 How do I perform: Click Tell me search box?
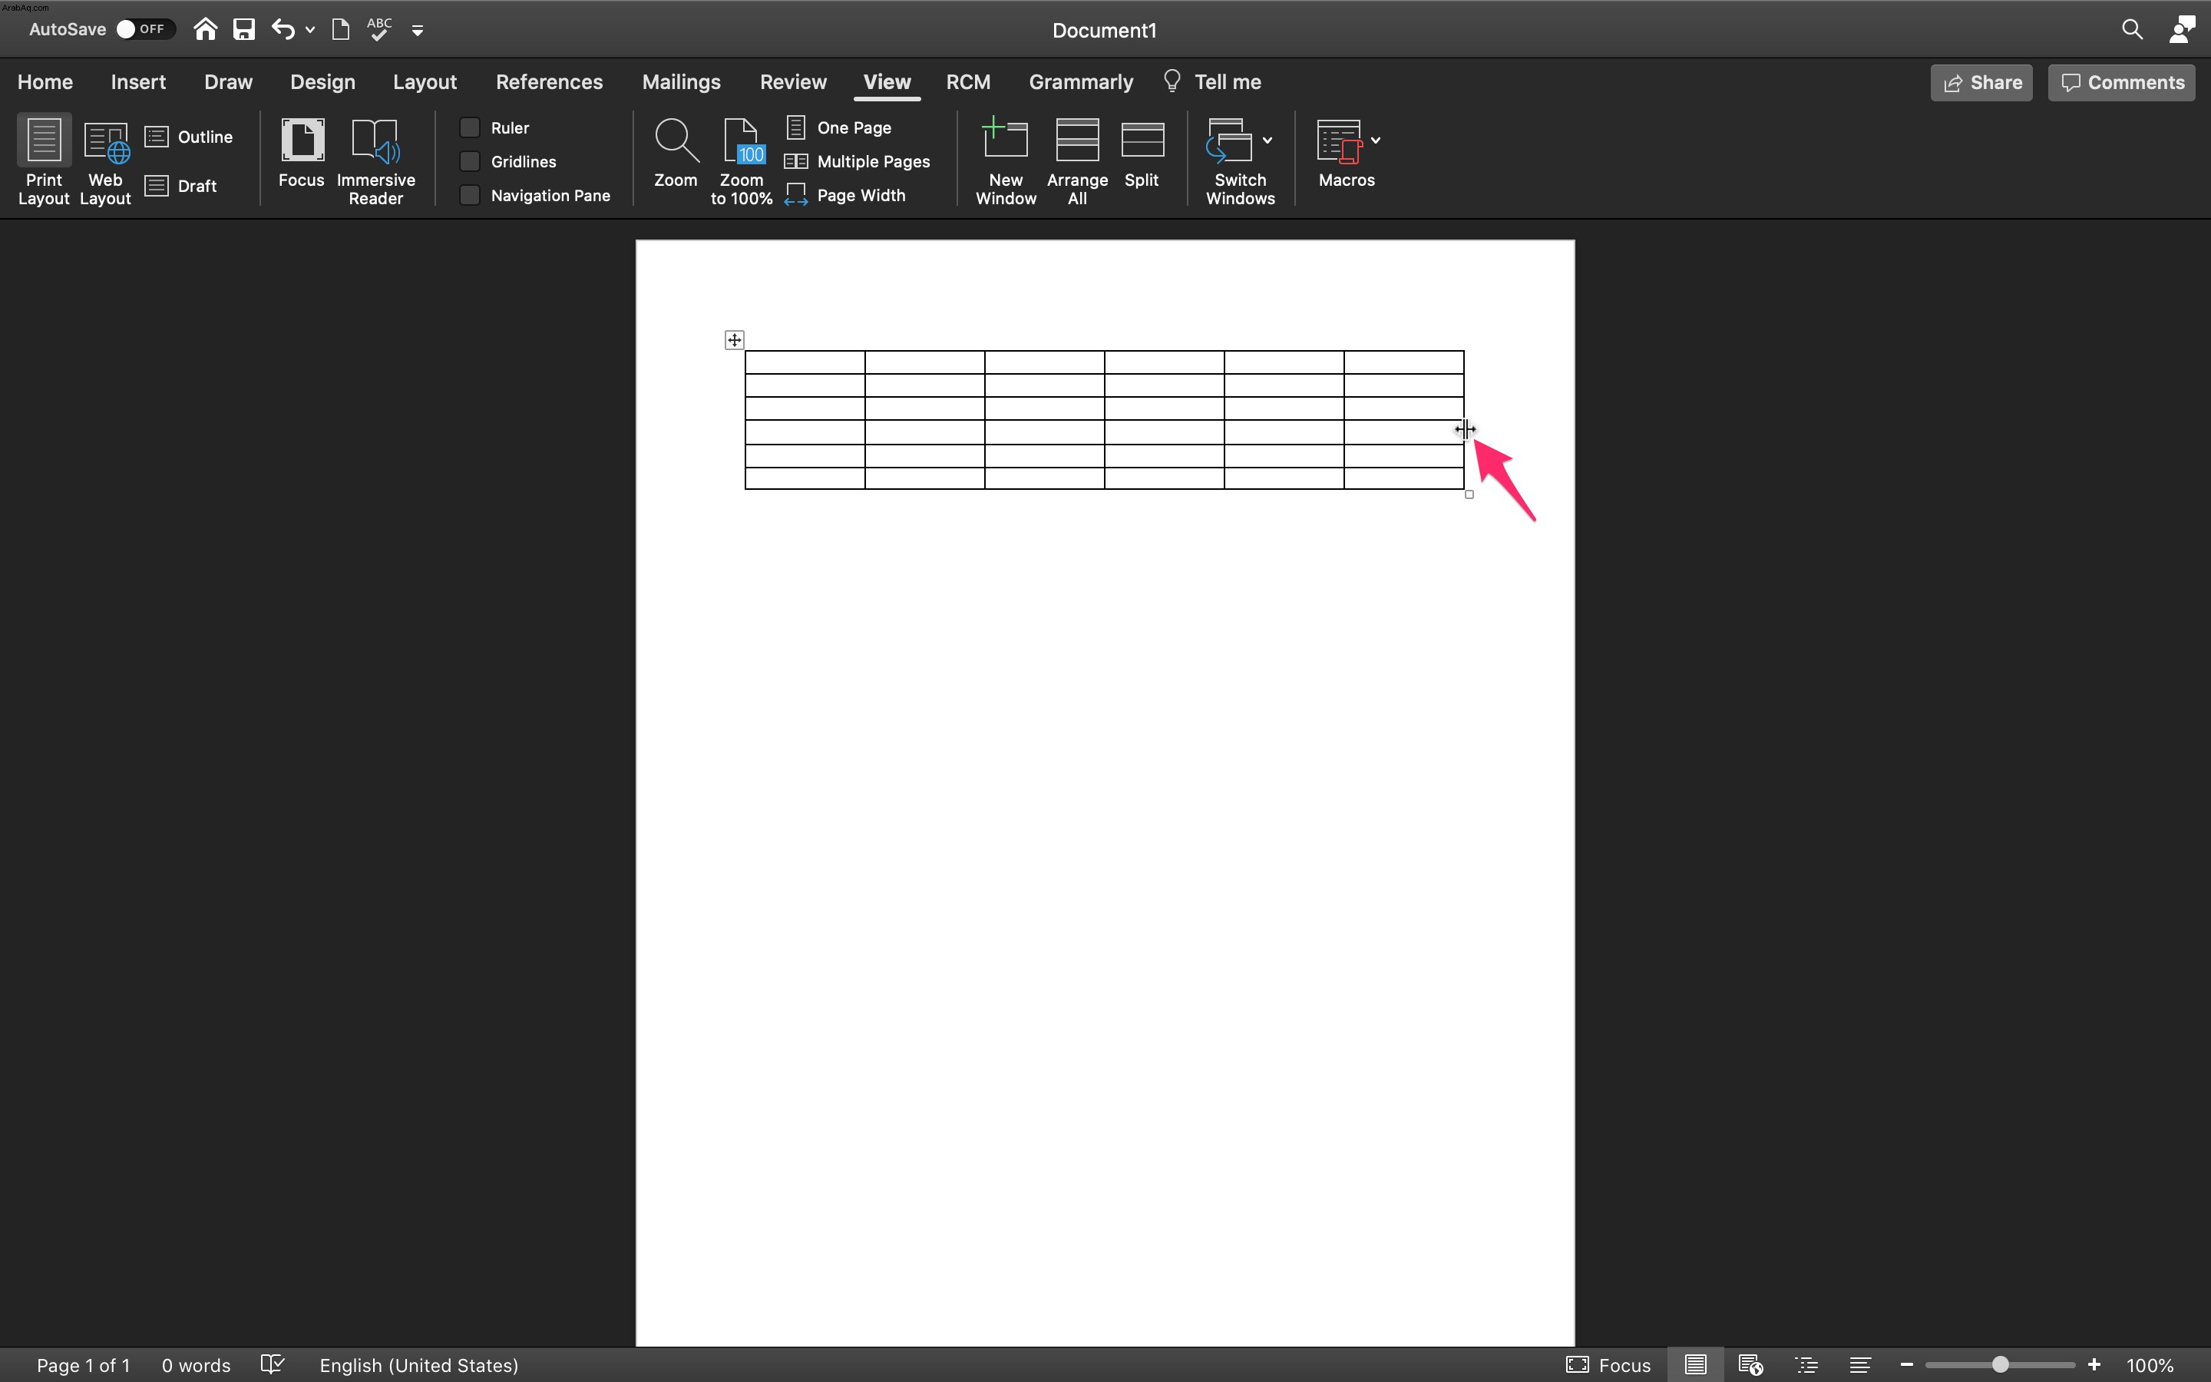tap(1212, 82)
